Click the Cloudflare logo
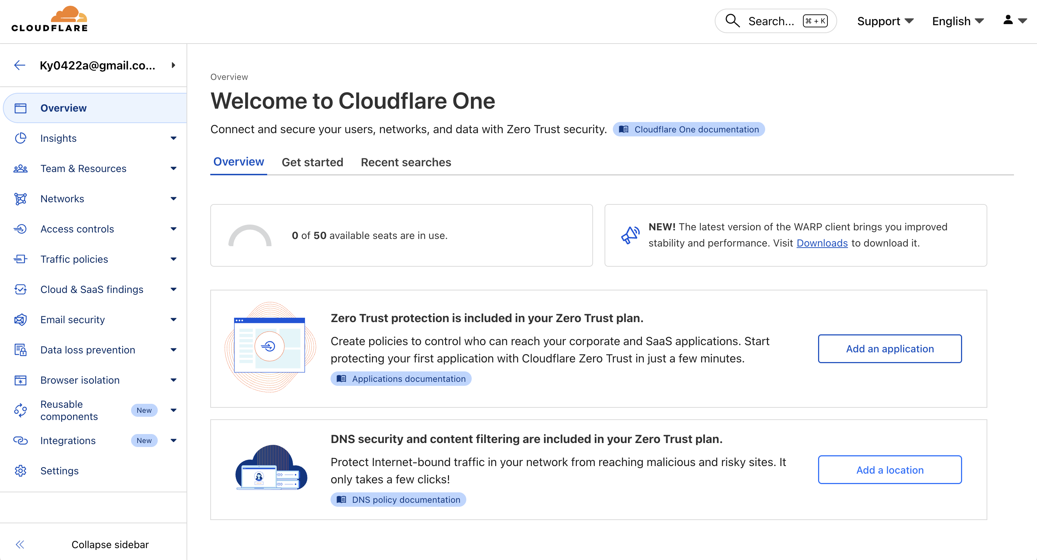Viewport: 1037px width, 560px height. click(50, 19)
